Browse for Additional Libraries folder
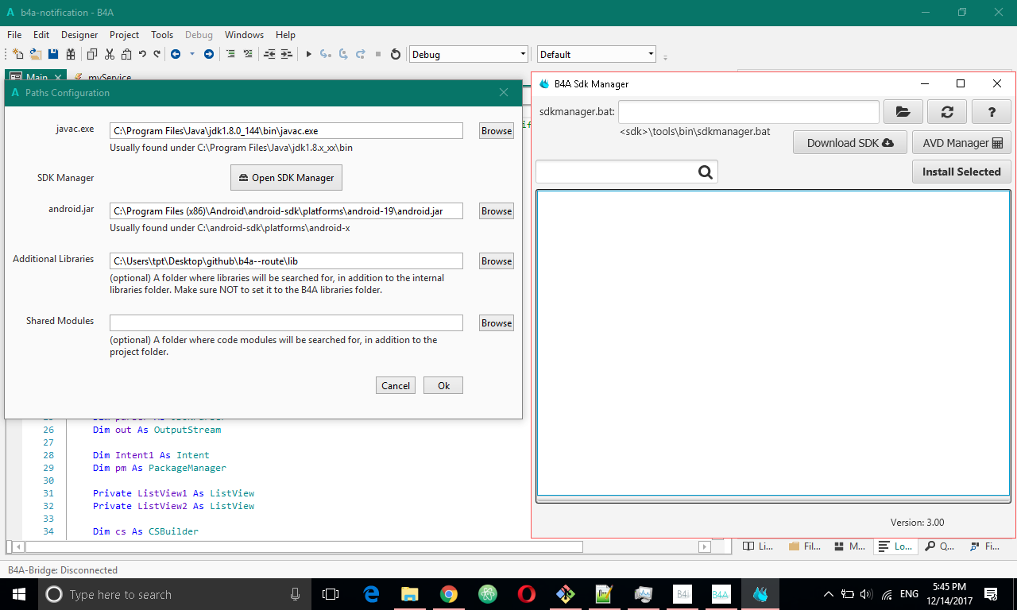Image resolution: width=1017 pixels, height=610 pixels. 497,261
